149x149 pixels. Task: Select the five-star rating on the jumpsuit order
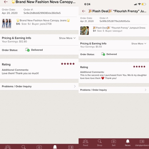[x=139, y=67]
